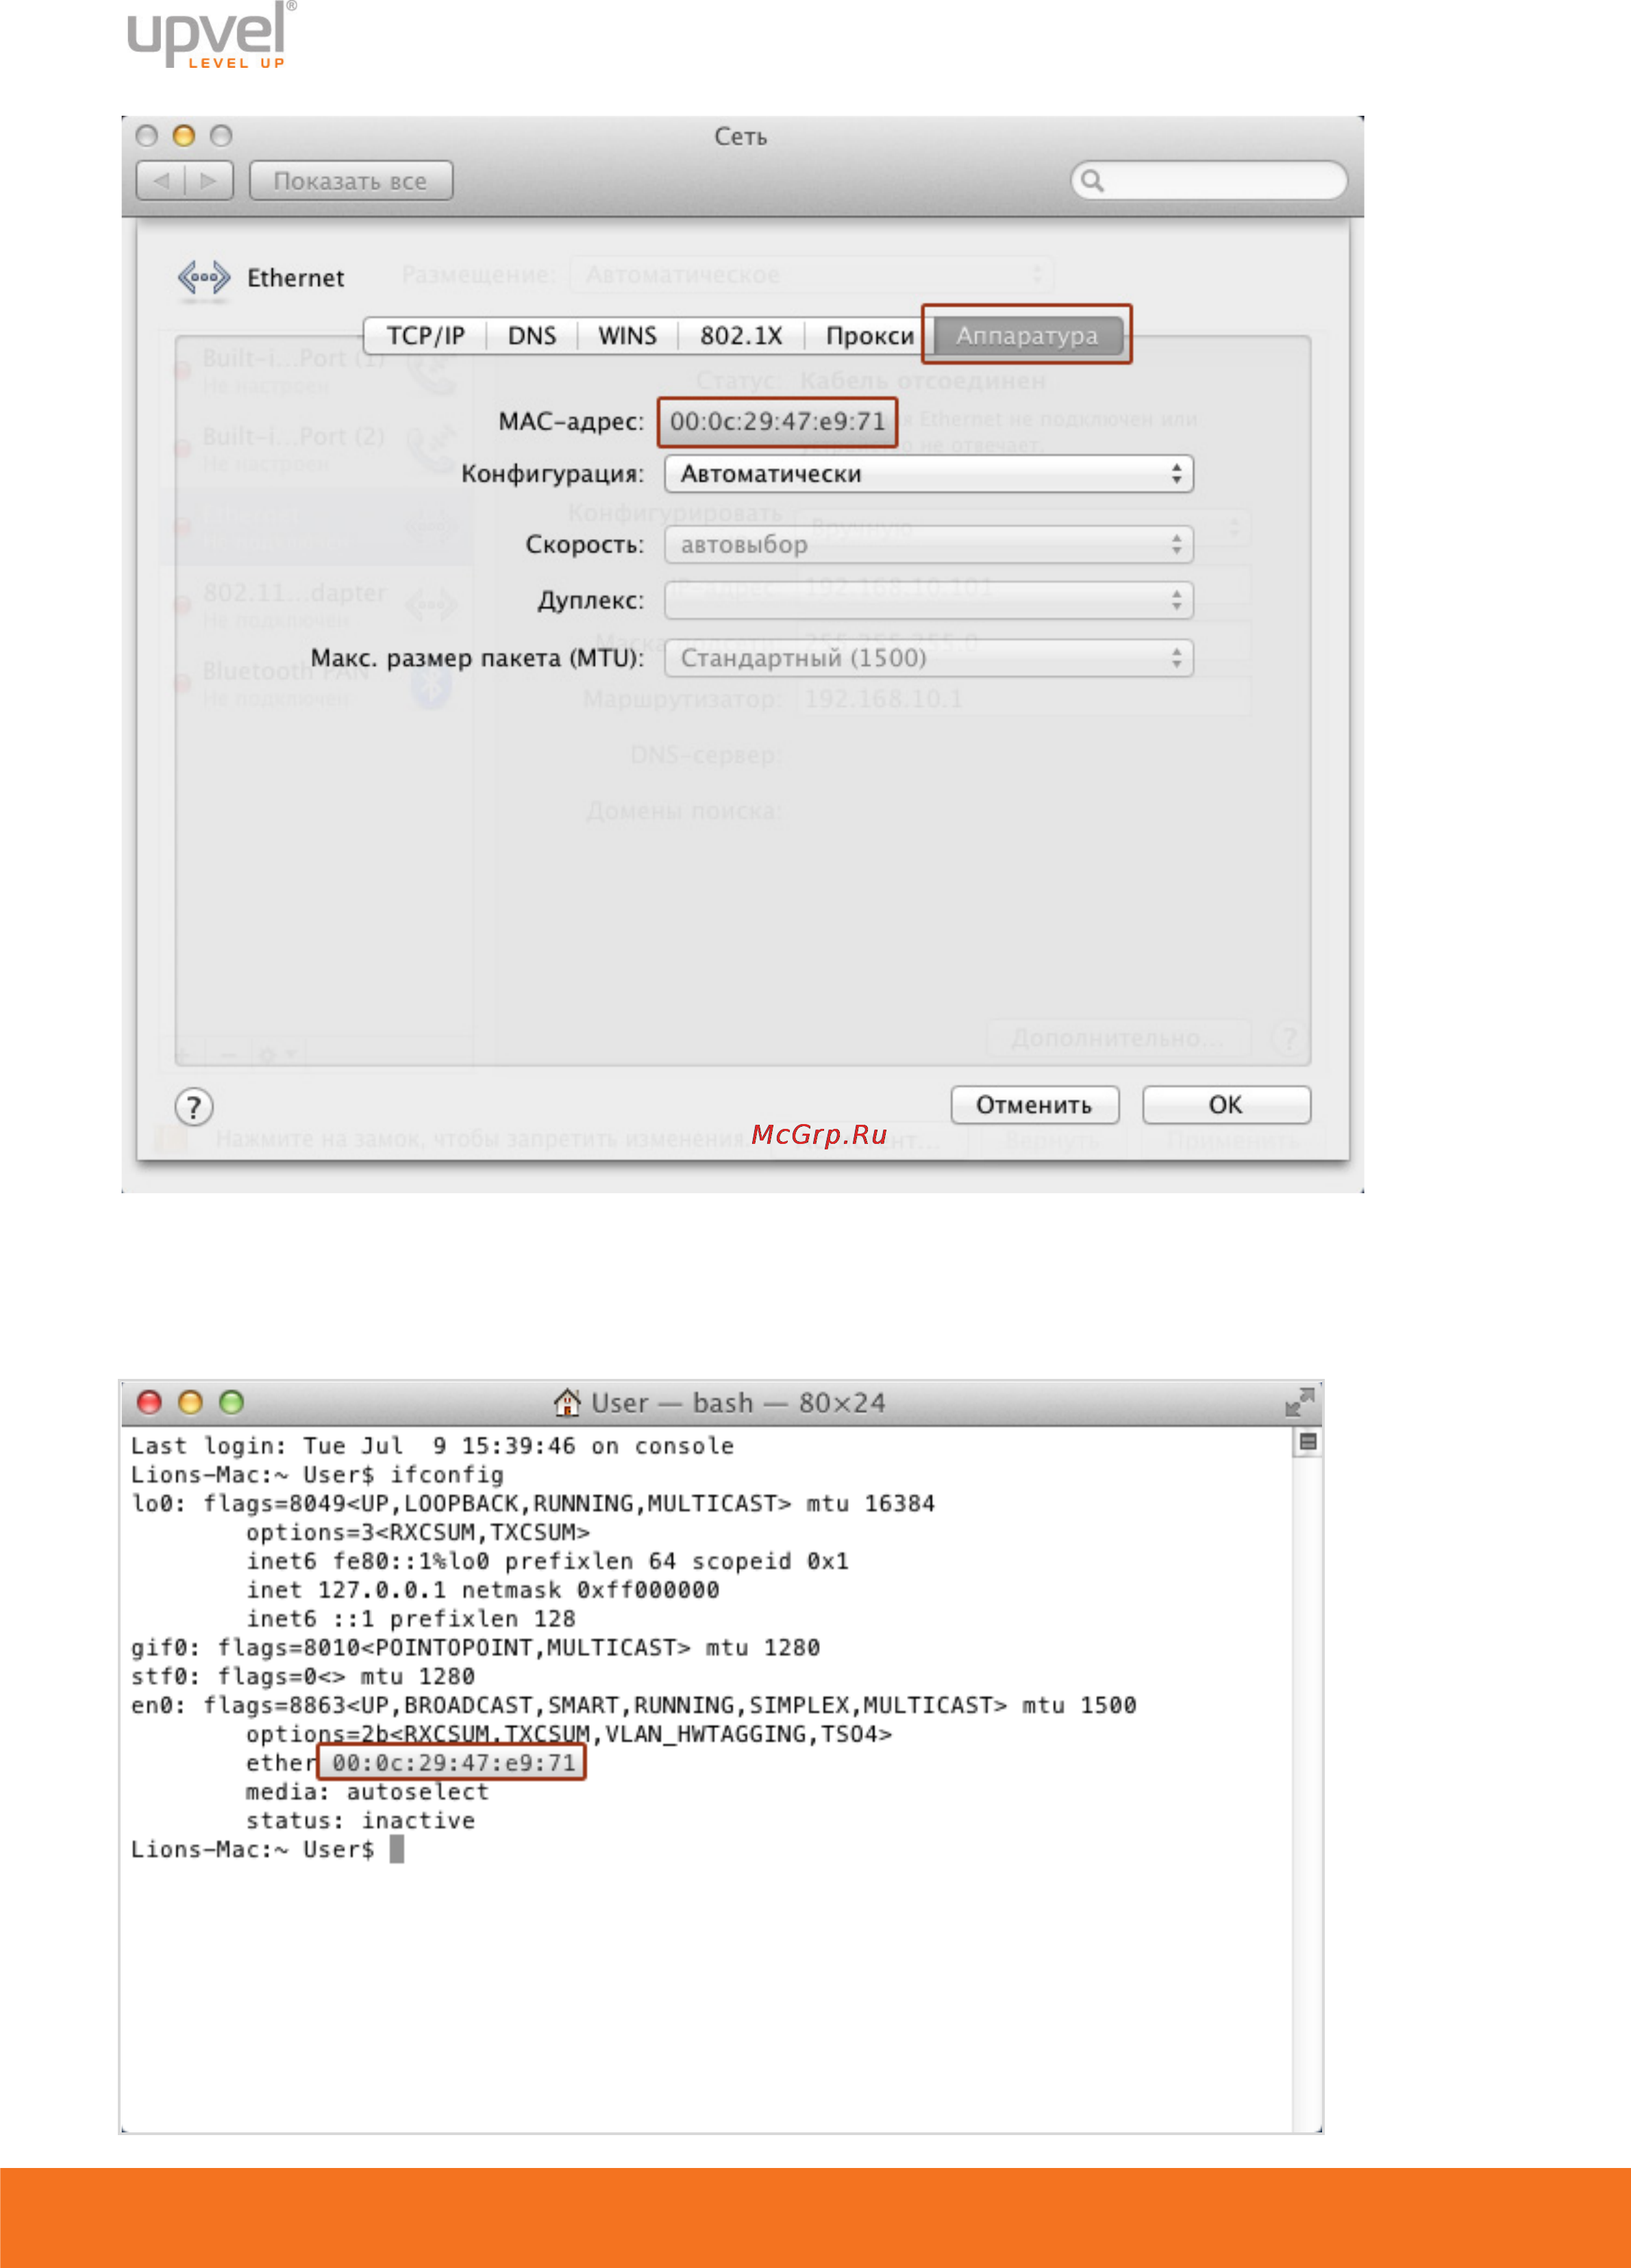Minimize the Terminal window with yellow button
This screenshot has width=1631, height=2268.
pos(190,1402)
